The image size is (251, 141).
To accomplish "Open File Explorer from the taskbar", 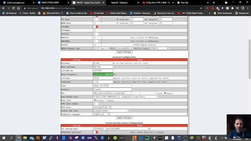I will (25, 138).
